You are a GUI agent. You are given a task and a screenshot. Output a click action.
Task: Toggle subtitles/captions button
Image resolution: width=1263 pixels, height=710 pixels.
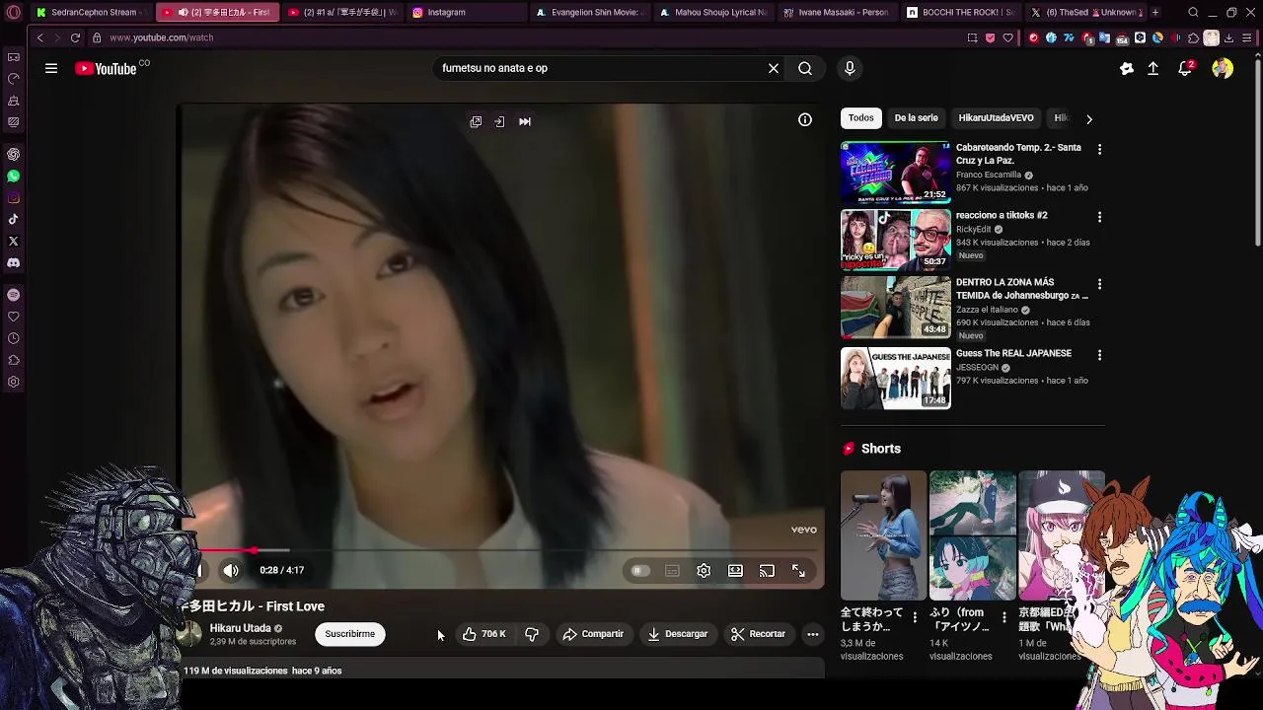coord(672,570)
